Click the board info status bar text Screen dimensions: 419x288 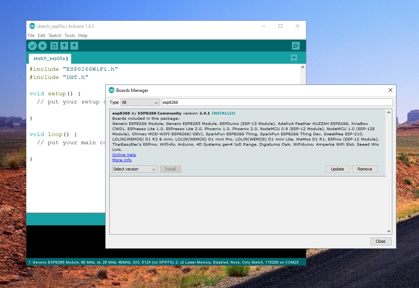coord(163,262)
